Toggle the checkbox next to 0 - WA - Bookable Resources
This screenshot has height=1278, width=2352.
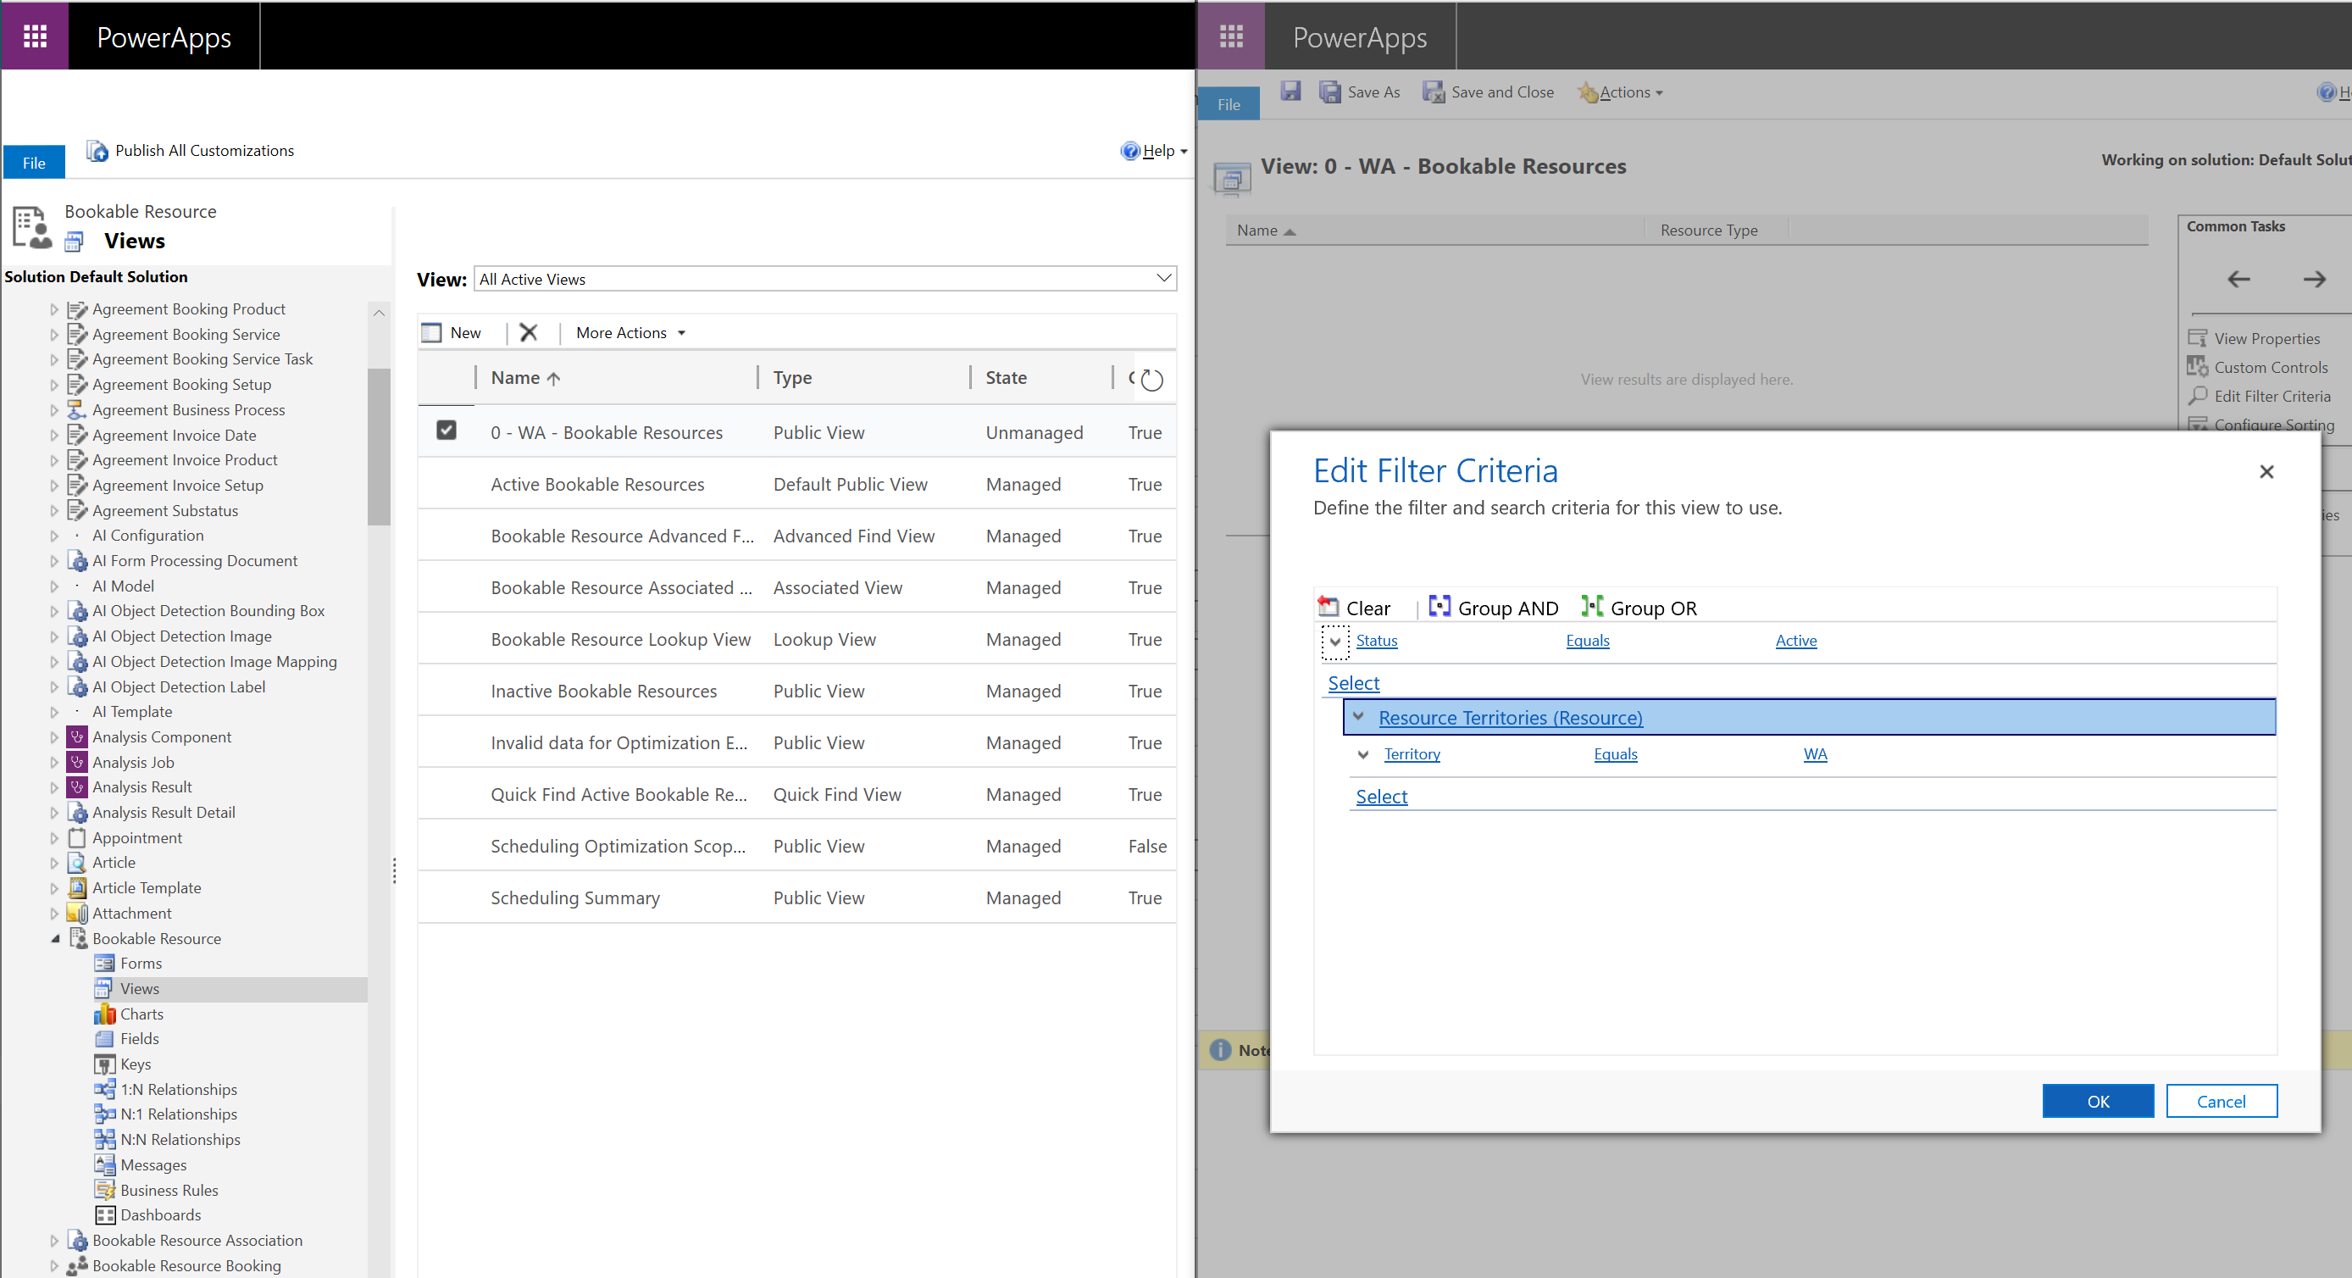(x=445, y=431)
